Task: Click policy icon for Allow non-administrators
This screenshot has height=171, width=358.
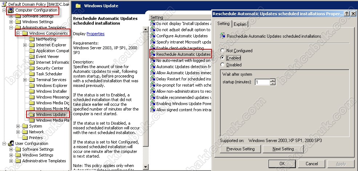Action: (153, 91)
